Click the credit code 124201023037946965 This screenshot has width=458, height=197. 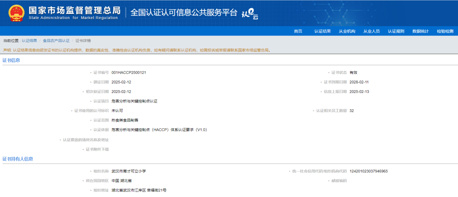tap(369, 171)
